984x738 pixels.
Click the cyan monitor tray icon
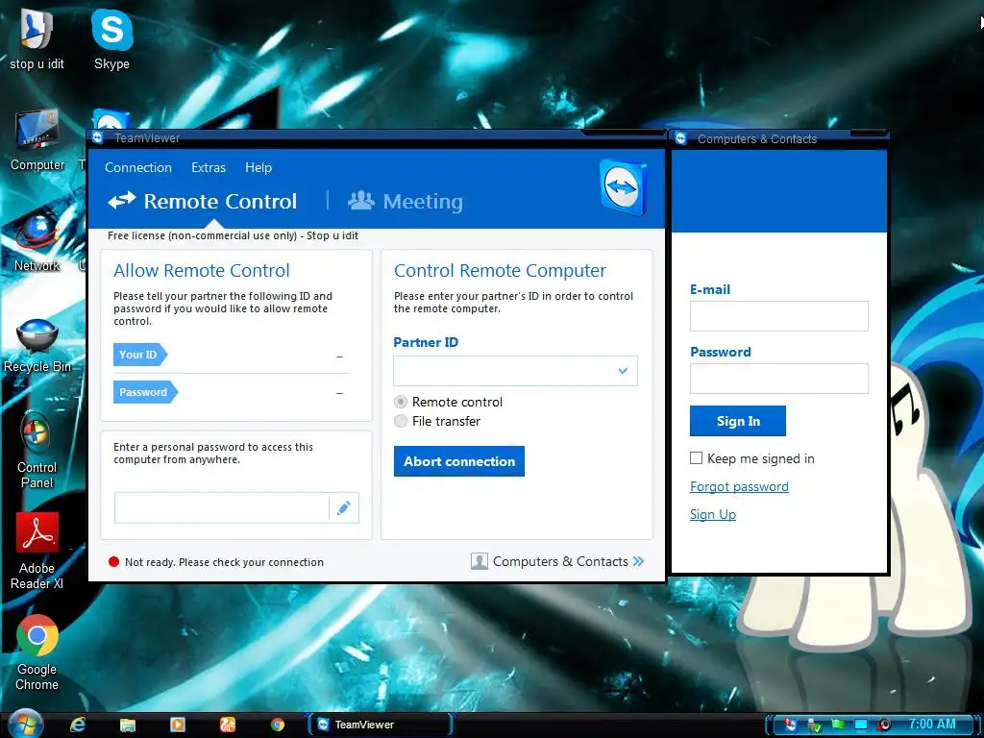pyautogui.click(x=861, y=725)
